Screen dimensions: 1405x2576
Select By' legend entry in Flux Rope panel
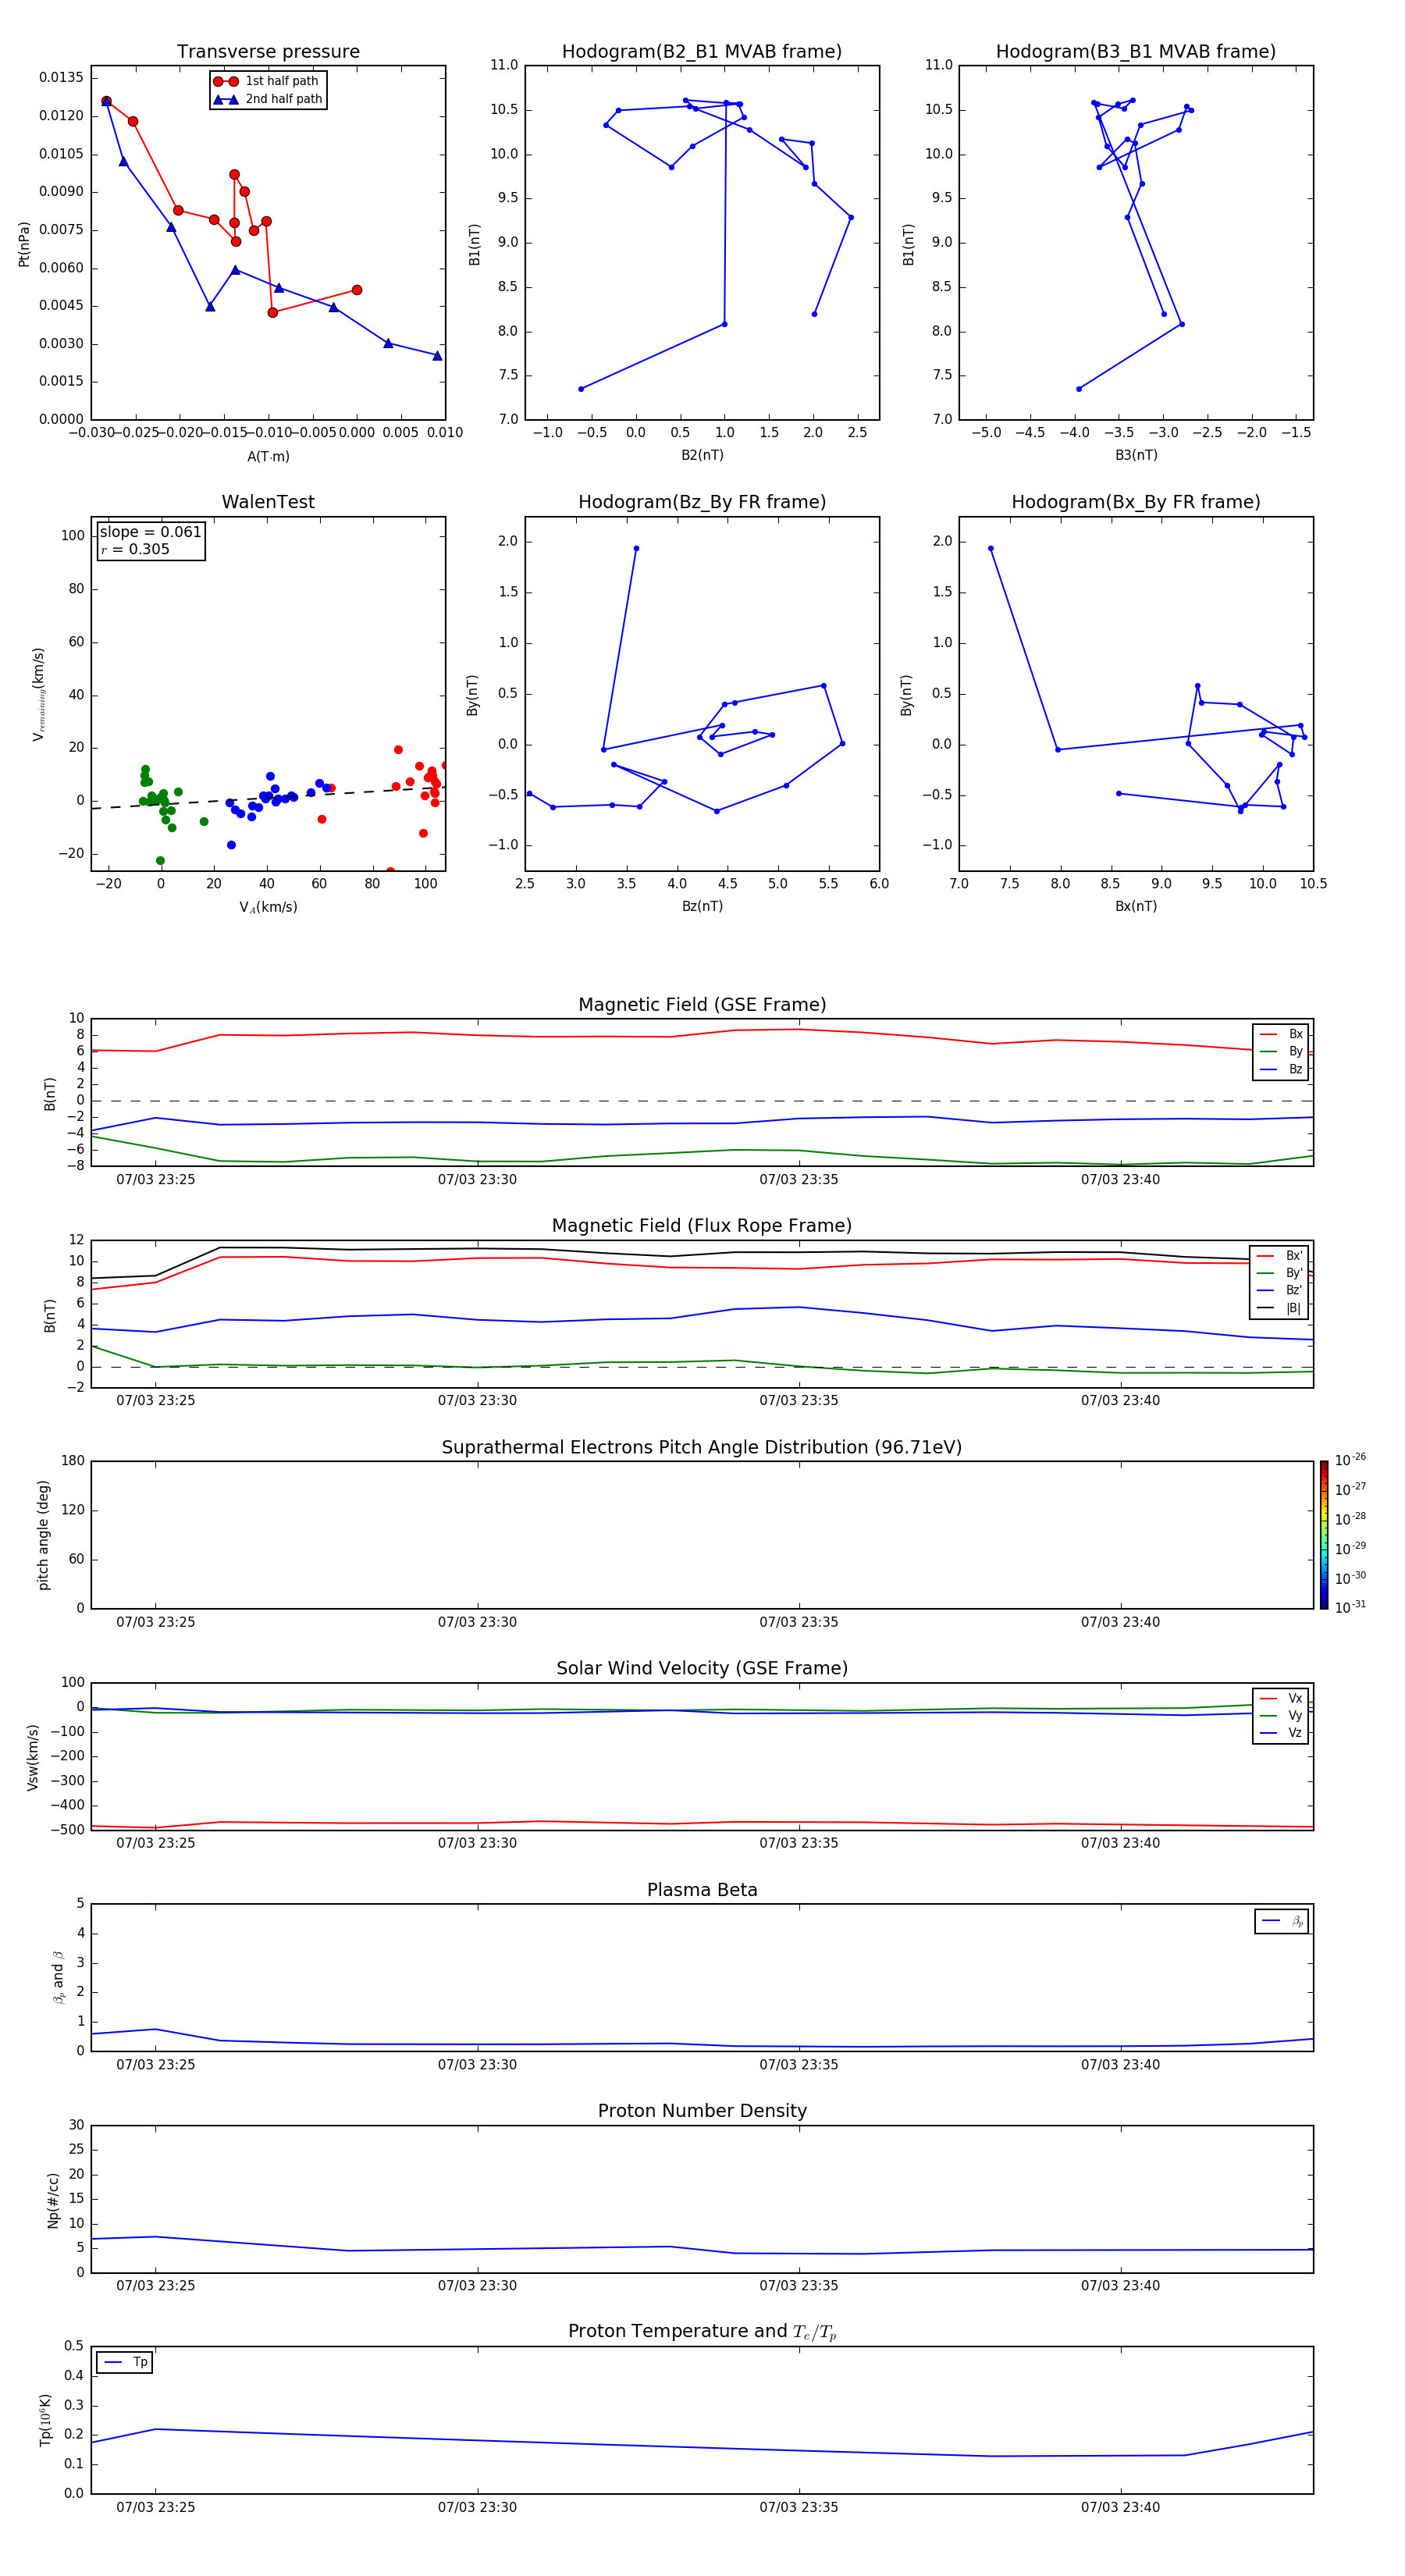coord(1279,1273)
